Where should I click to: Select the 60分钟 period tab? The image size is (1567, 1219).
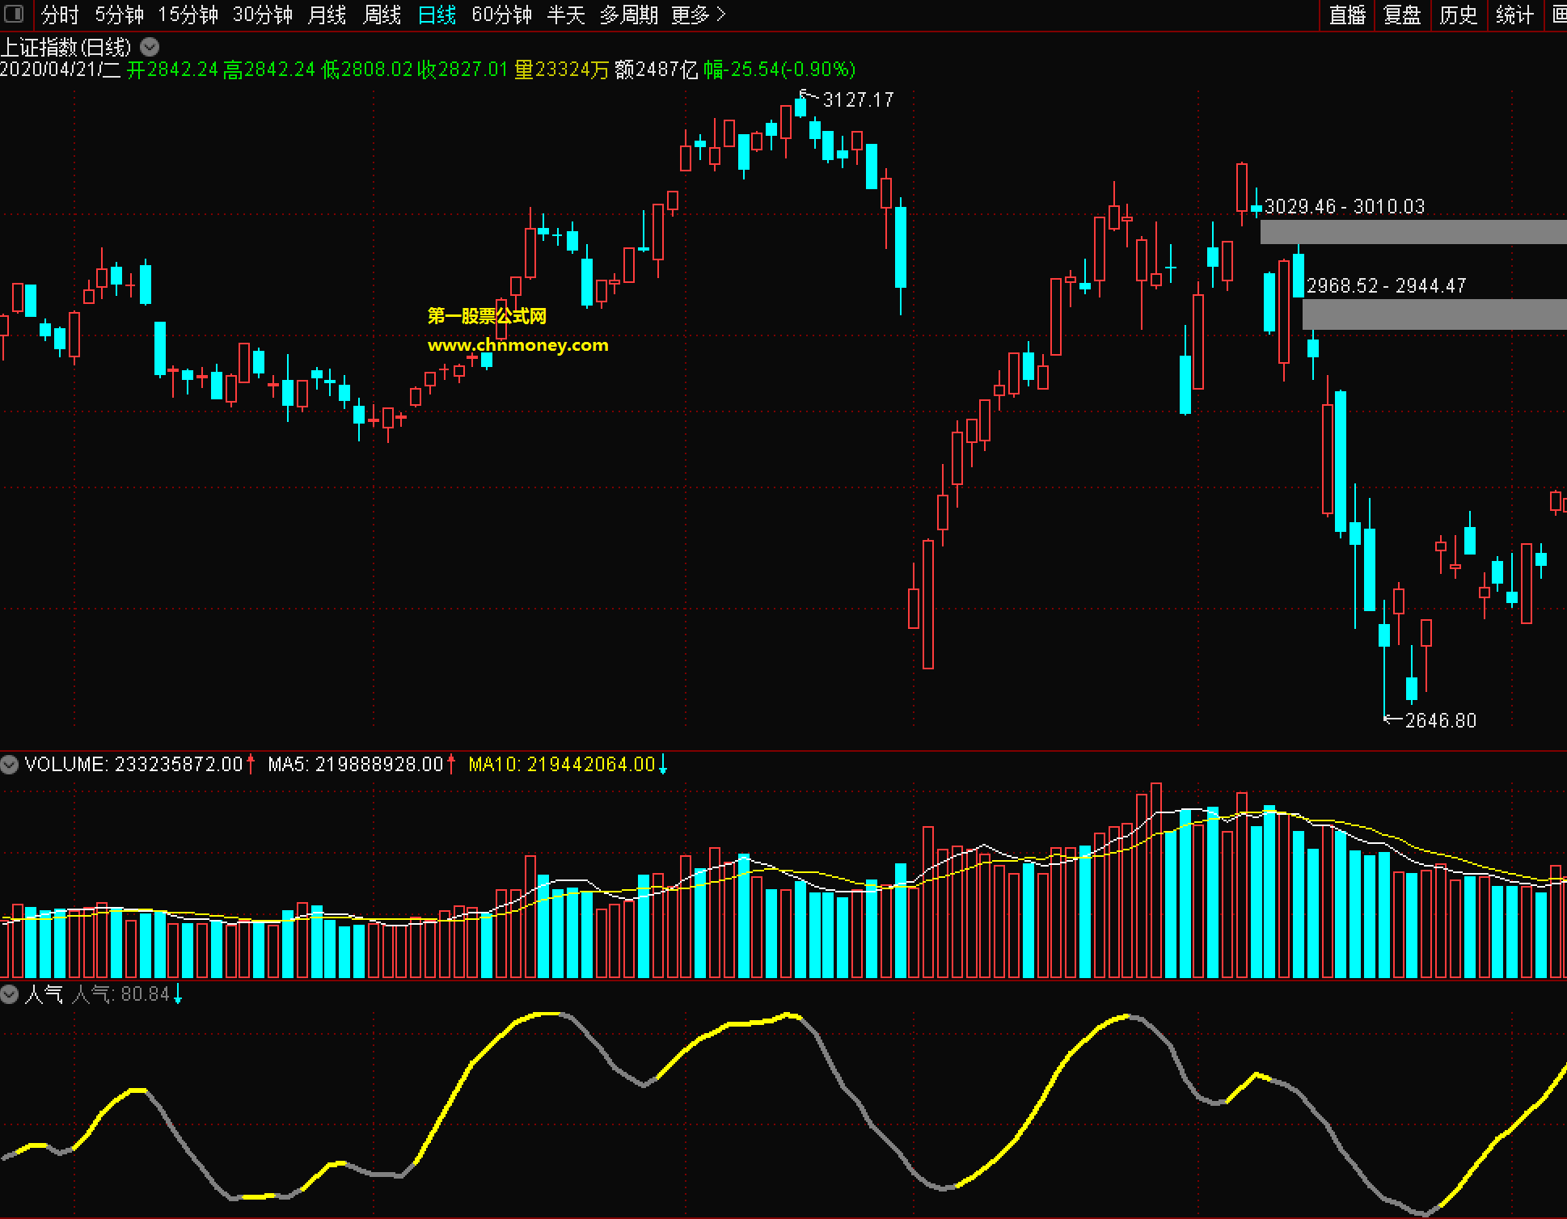[x=502, y=15]
